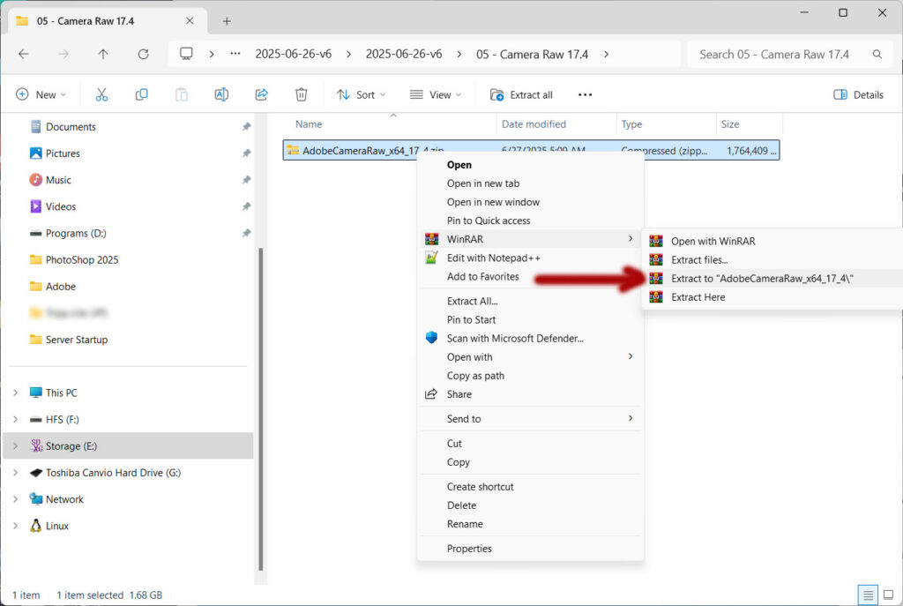Unpin Documents using its pin icon
The width and height of the screenshot is (903, 606).
coord(247,127)
